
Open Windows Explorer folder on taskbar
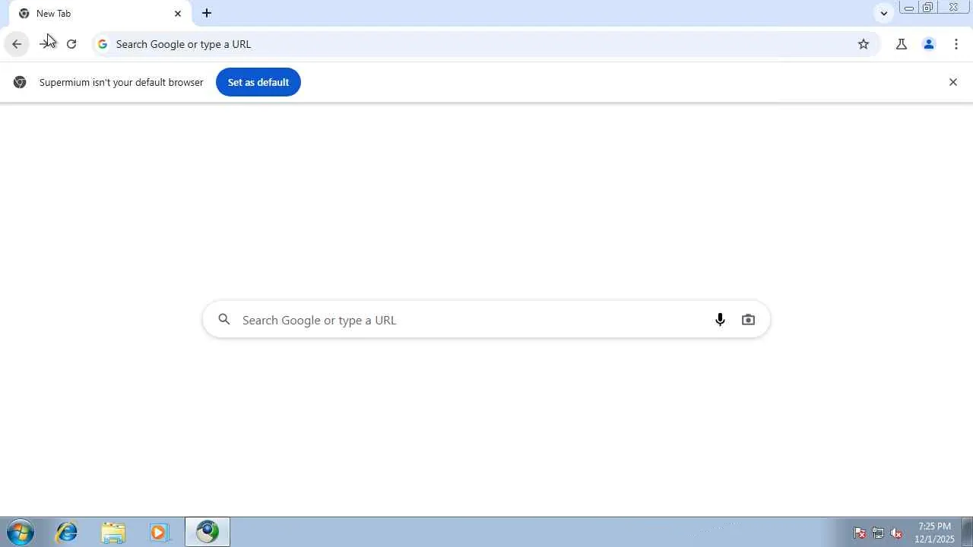(x=113, y=532)
